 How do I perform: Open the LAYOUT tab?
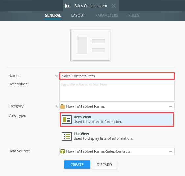78,15
